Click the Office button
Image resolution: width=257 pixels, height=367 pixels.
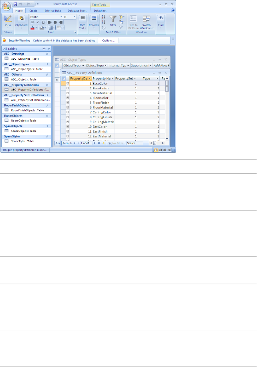pyautogui.click(x=6, y=6)
